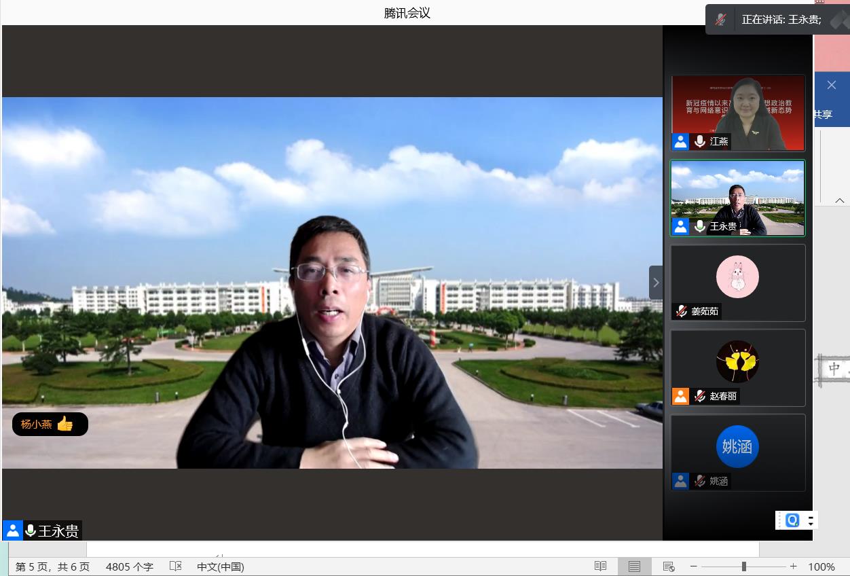Switch to Read Mode view
Screen dimensions: 850x576
click(x=600, y=566)
